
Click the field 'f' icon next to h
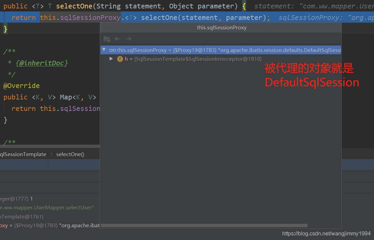[x=120, y=59]
